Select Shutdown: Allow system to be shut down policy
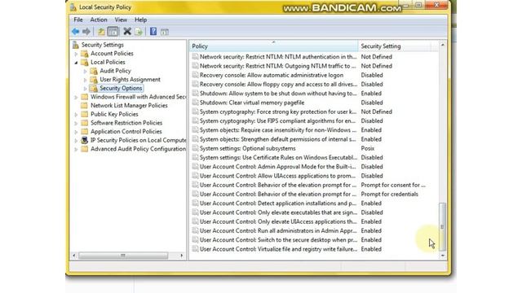The width and height of the screenshot is (522, 293). tap(278, 94)
